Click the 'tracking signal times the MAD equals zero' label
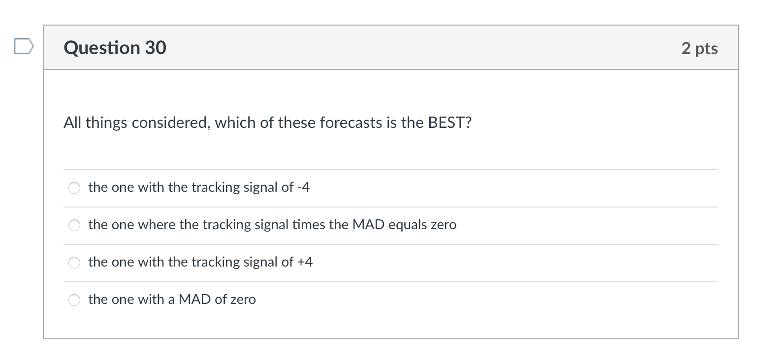Image resolution: width=764 pixels, height=359 pixels. [x=272, y=225]
